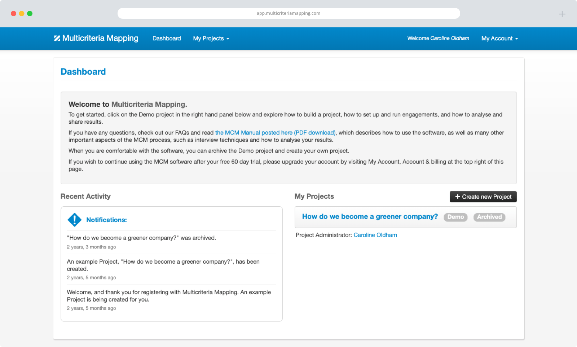This screenshot has width=577, height=347.
Task: Open the My Account dropdown
Action: [x=499, y=39]
